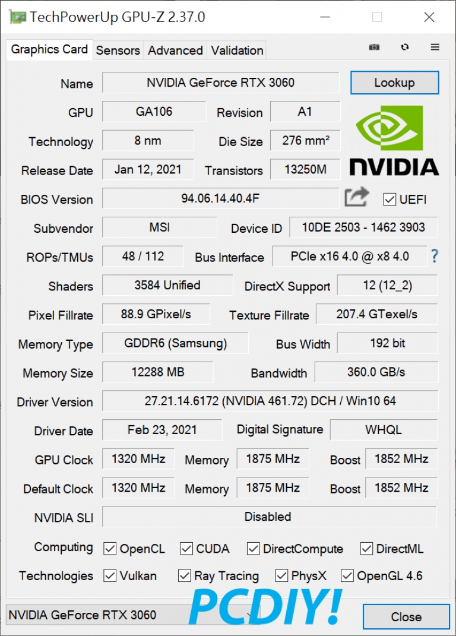
Task: Toggle the UEFI checkbox
Action: coord(389,200)
